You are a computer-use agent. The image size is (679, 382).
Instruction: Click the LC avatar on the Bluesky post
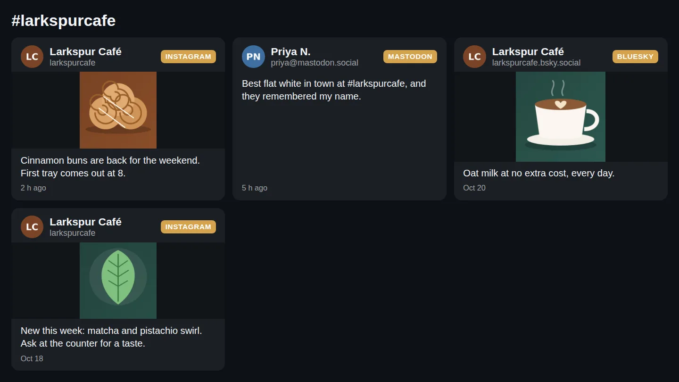(474, 57)
